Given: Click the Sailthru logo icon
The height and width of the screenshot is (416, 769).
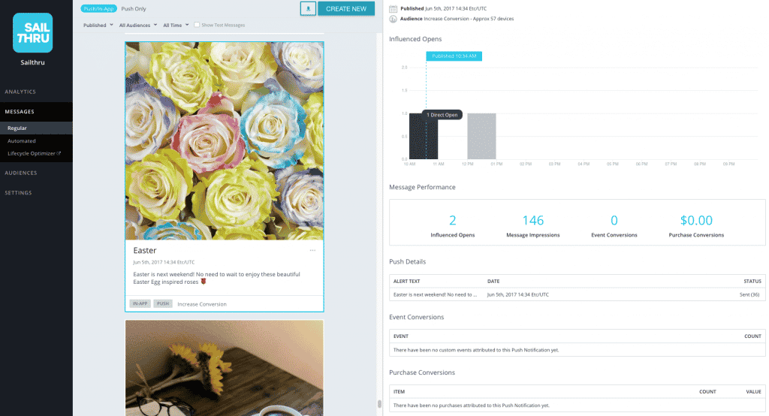Looking at the screenshot, I should click(33, 33).
